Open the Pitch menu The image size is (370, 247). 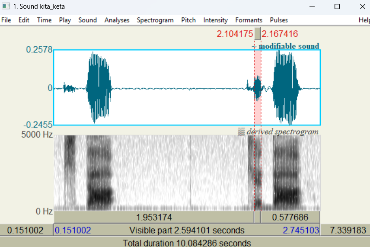(x=188, y=20)
